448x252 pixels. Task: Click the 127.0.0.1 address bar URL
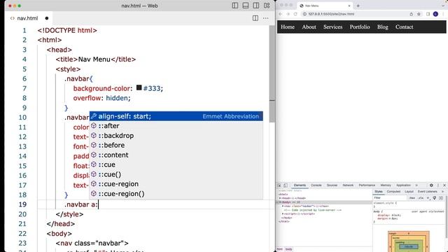pos(331,14)
